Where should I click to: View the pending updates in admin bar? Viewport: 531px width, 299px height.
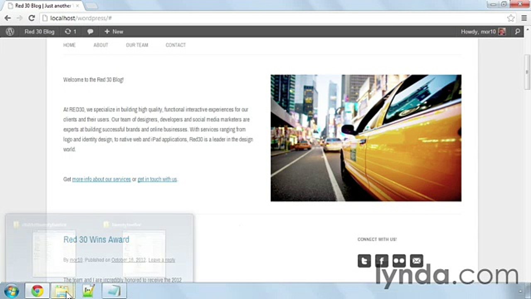(71, 32)
